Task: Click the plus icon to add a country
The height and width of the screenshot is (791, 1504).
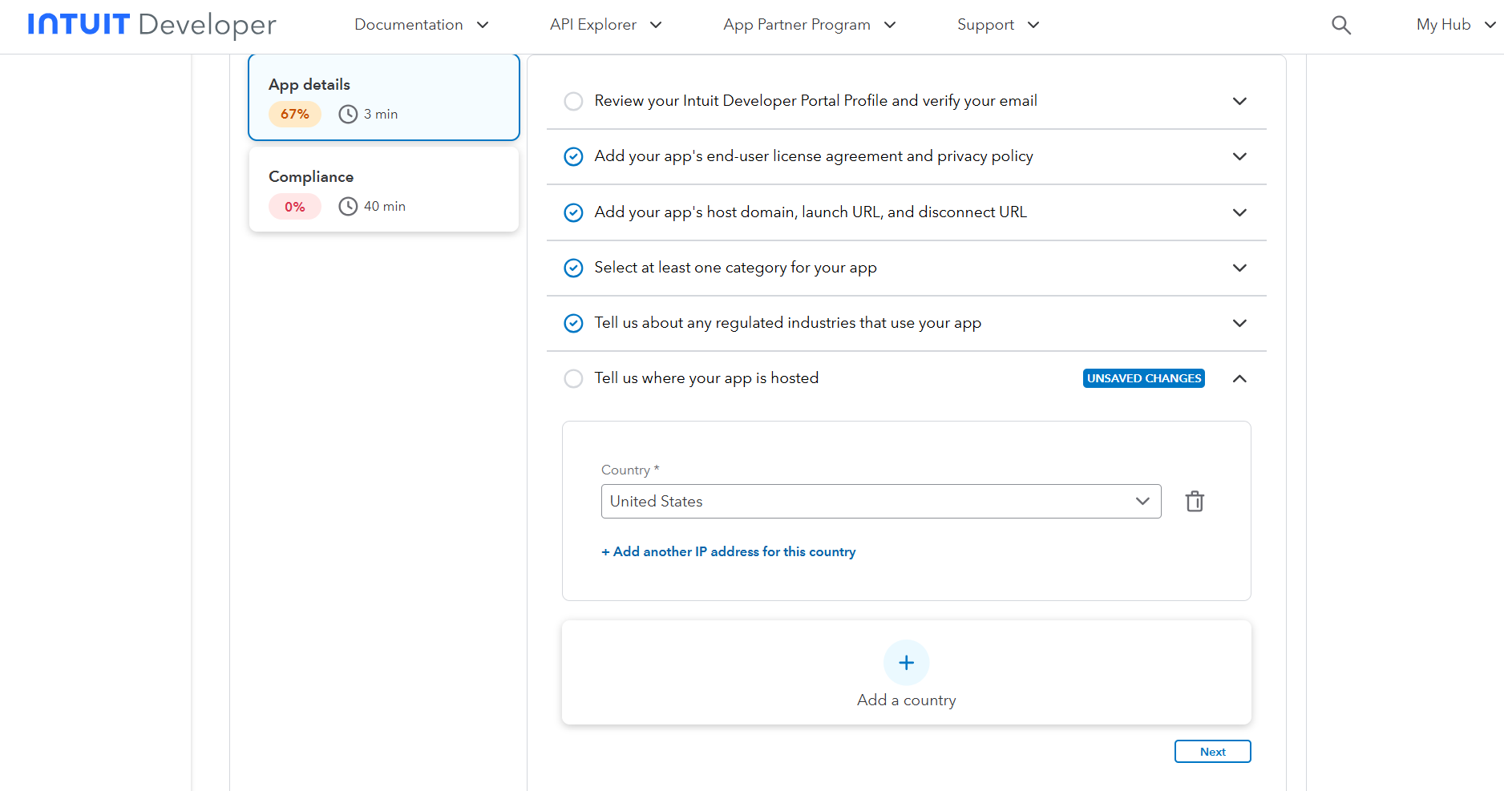Action: (906, 663)
